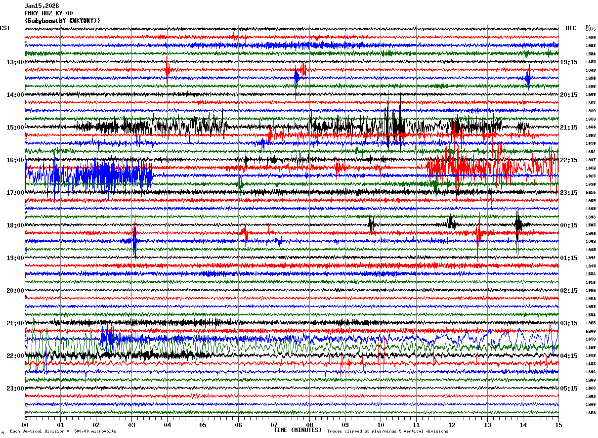Click minute tick 06 on the bottom axis
This screenshot has height=438, width=598.
(x=238, y=425)
